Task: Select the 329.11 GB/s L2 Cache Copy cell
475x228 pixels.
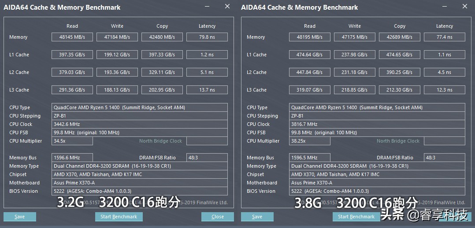Action: click(x=162, y=72)
